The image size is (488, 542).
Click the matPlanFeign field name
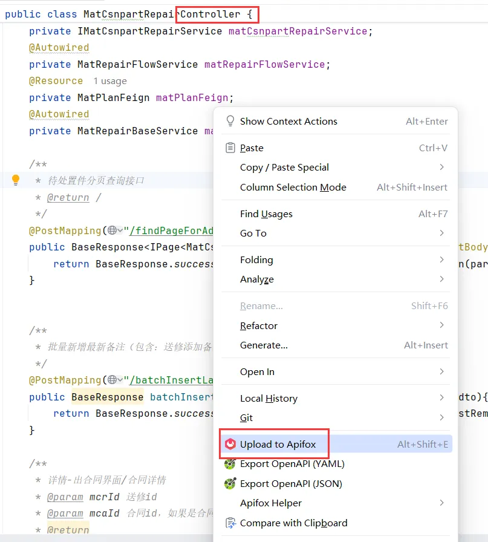click(x=192, y=98)
